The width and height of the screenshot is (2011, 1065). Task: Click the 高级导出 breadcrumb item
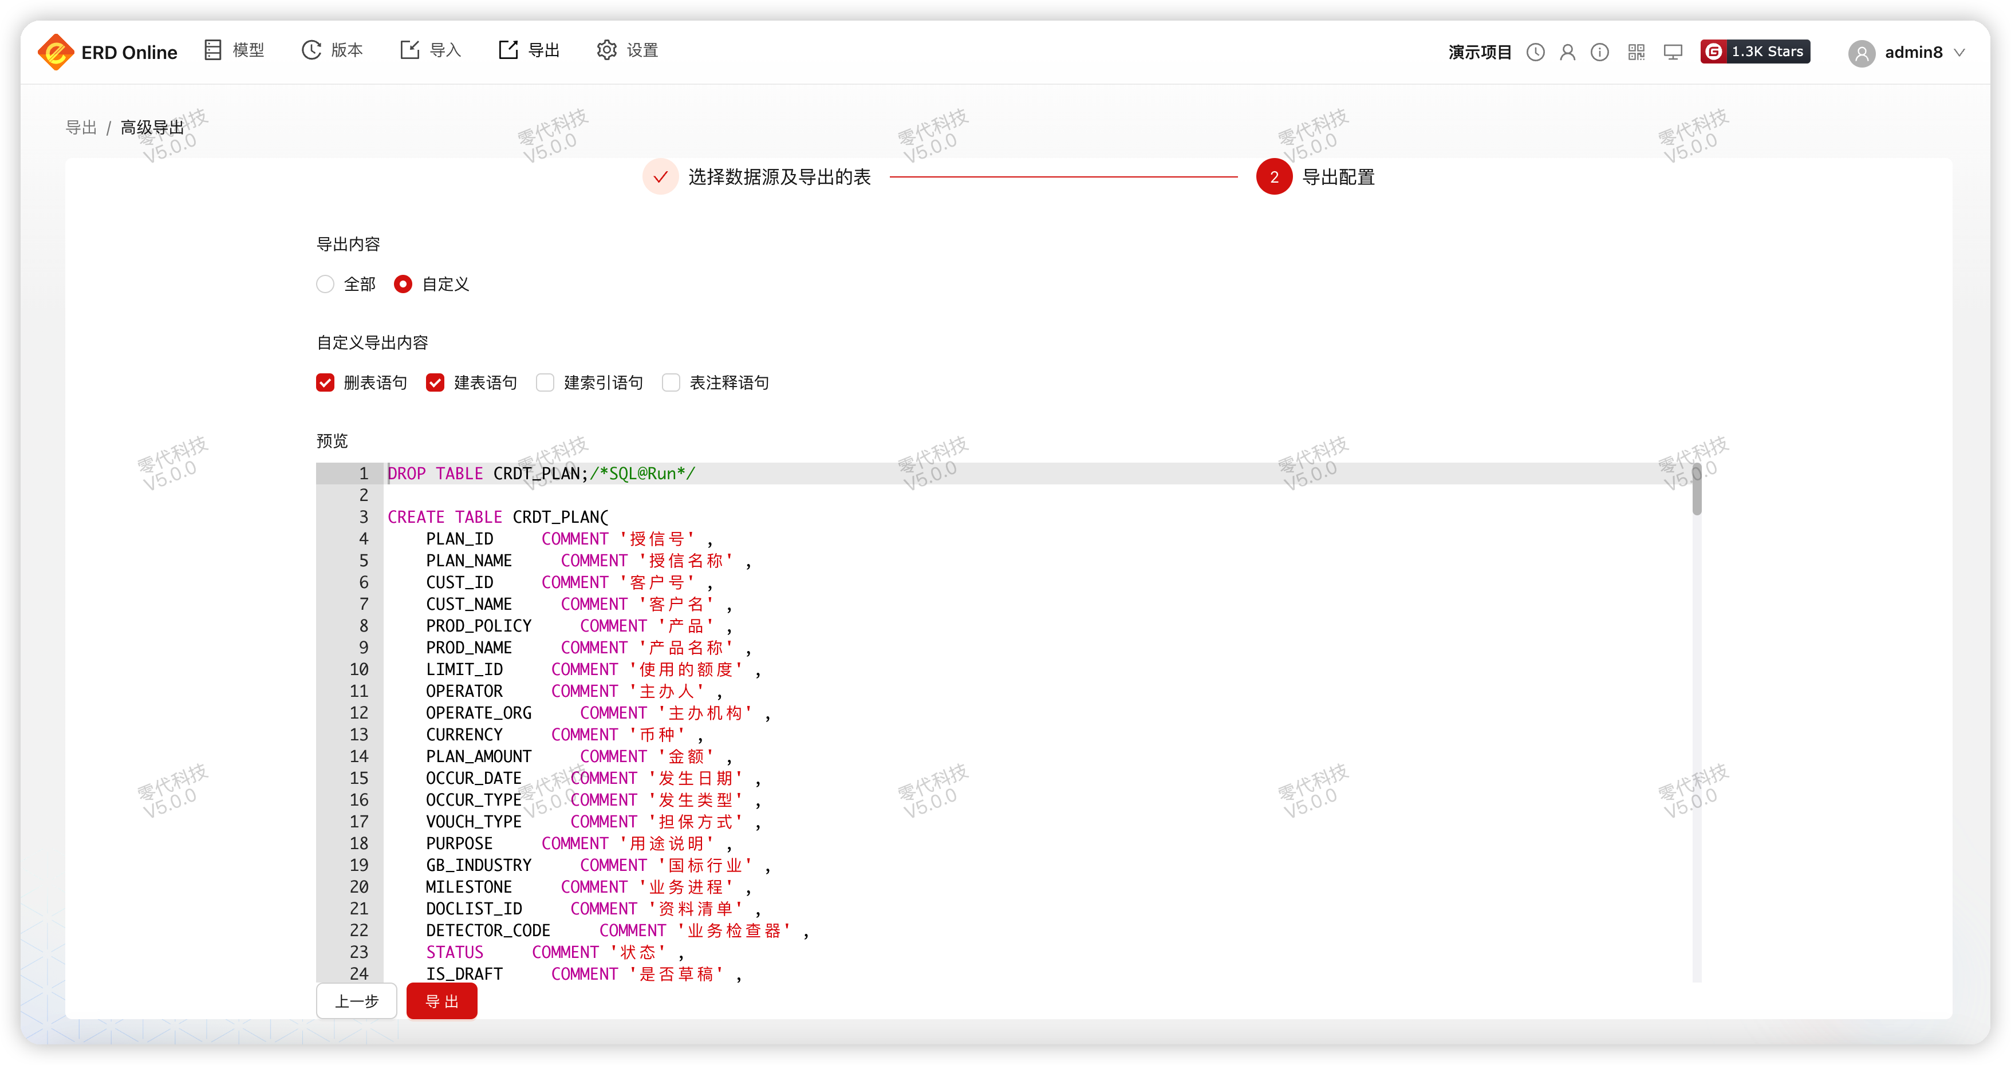(x=152, y=127)
